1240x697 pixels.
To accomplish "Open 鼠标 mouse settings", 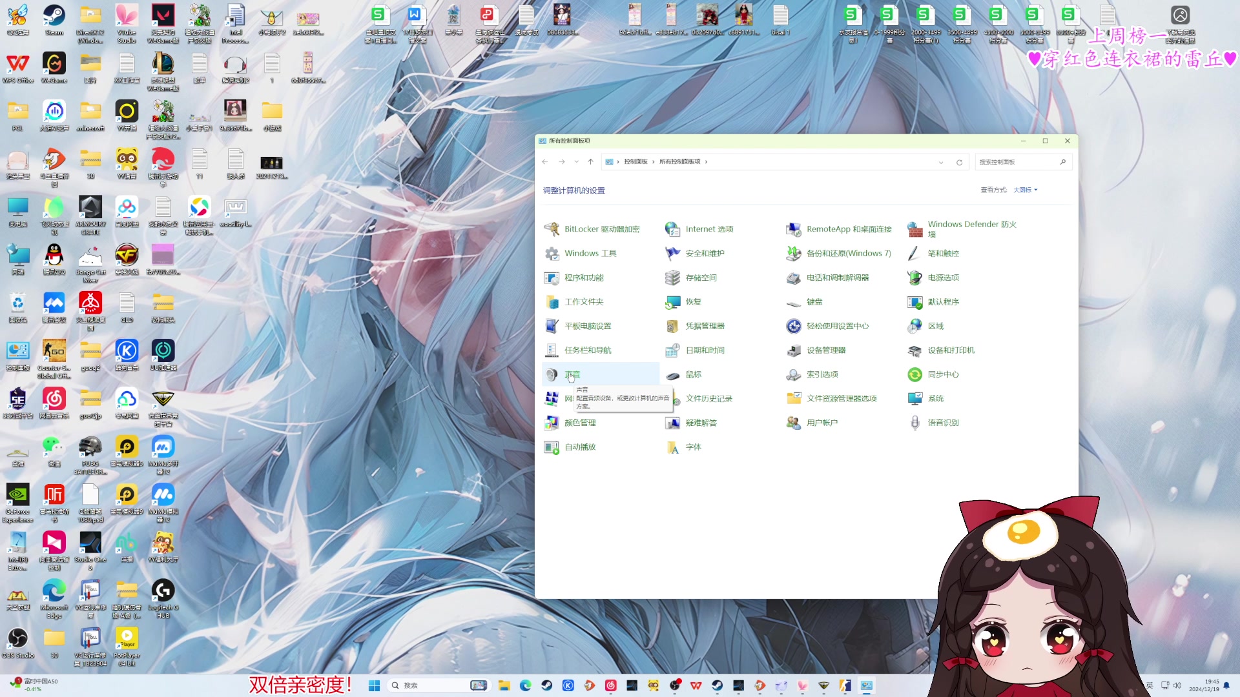I will 683,375.
